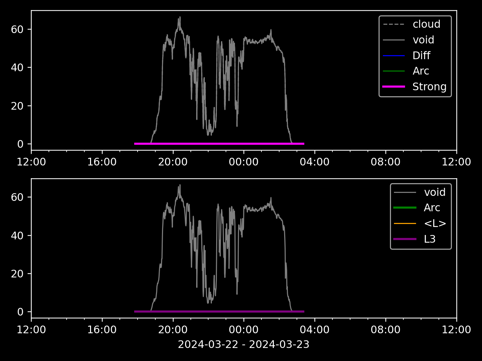Click y-axis value '40' on the upper chart
This screenshot has height=361, width=482.
17,68
